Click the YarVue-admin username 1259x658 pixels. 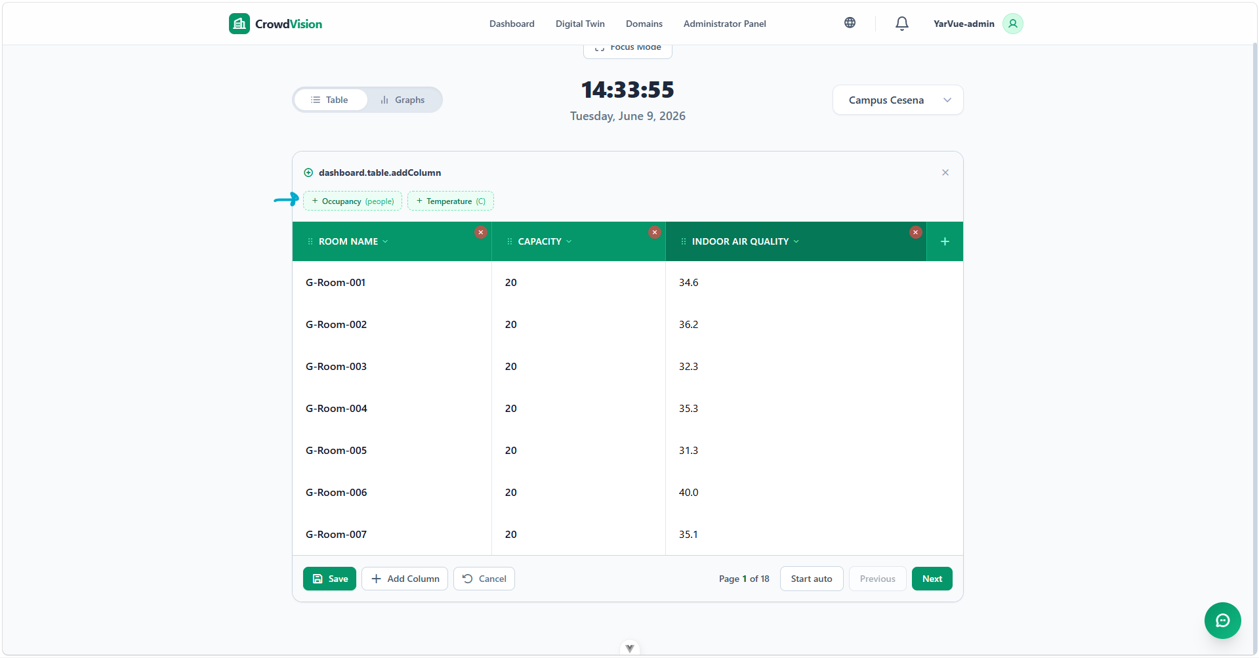click(x=964, y=24)
